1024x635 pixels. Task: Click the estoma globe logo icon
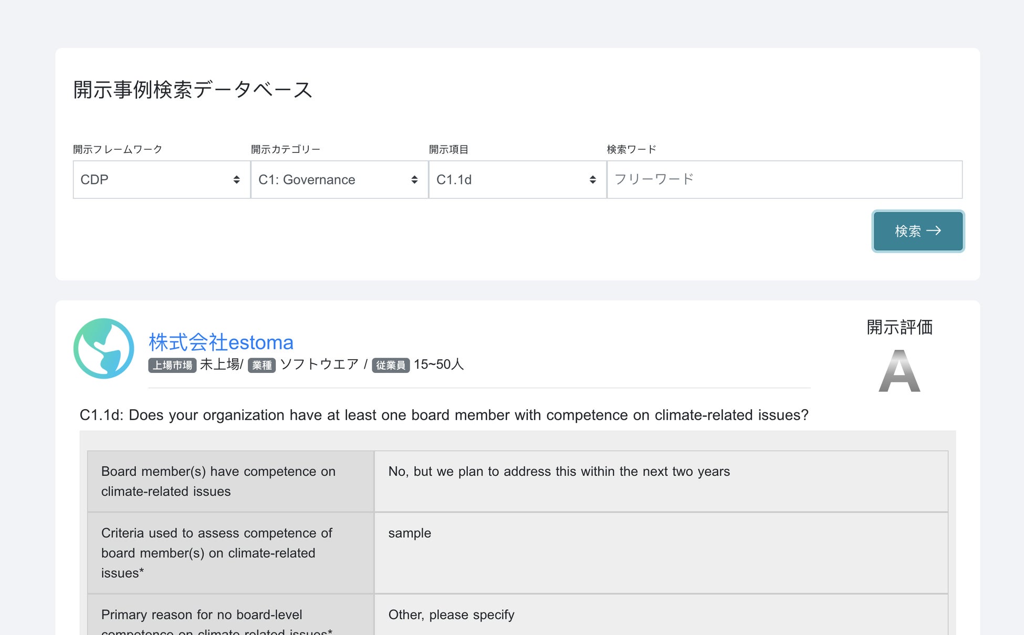tap(103, 348)
